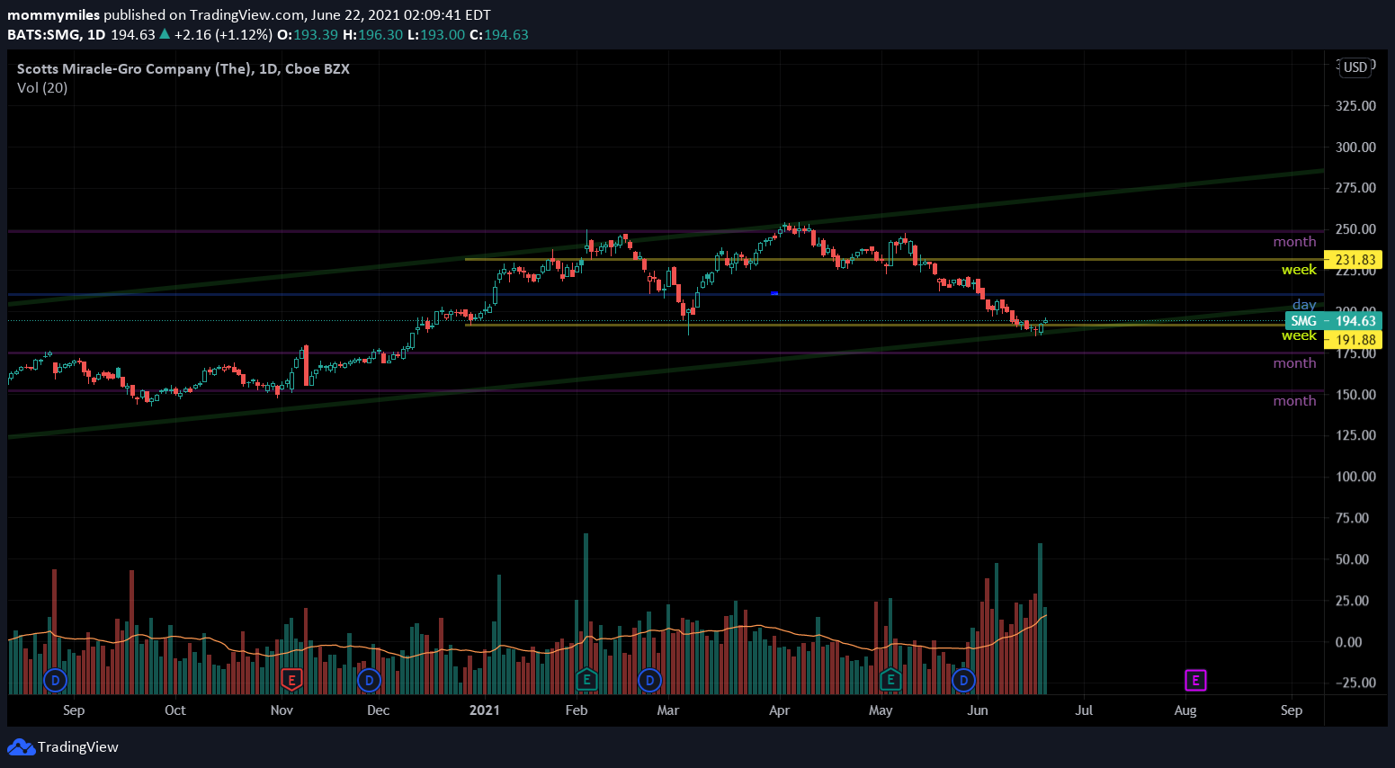1395x768 pixels.
Task: Click the week label beside 231.83
Action: pyautogui.click(x=1299, y=269)
